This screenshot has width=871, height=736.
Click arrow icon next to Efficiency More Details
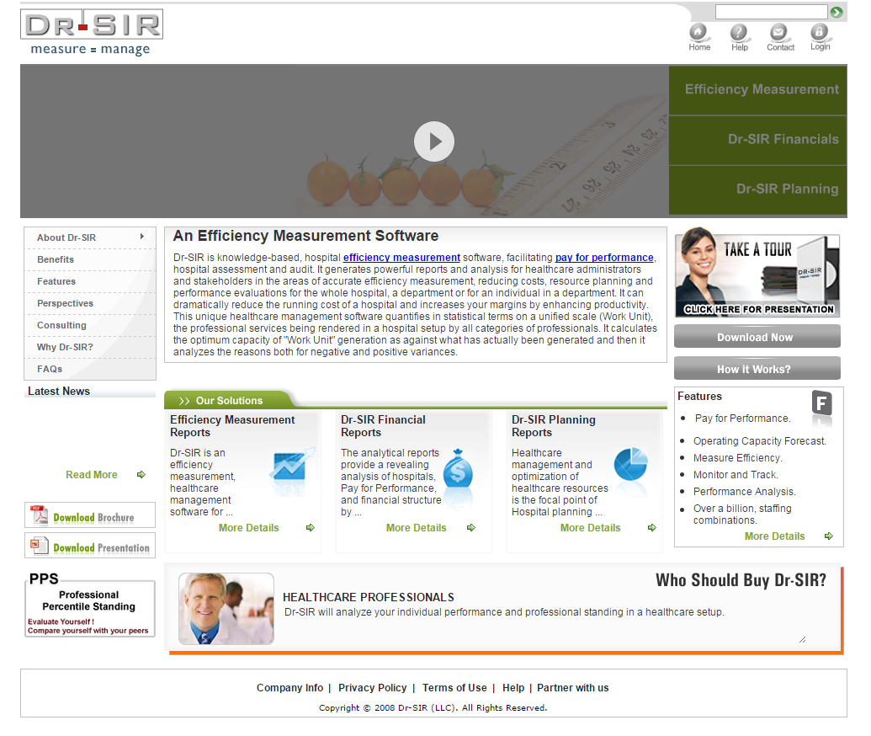pyautogui.click(x=310, y=527)
